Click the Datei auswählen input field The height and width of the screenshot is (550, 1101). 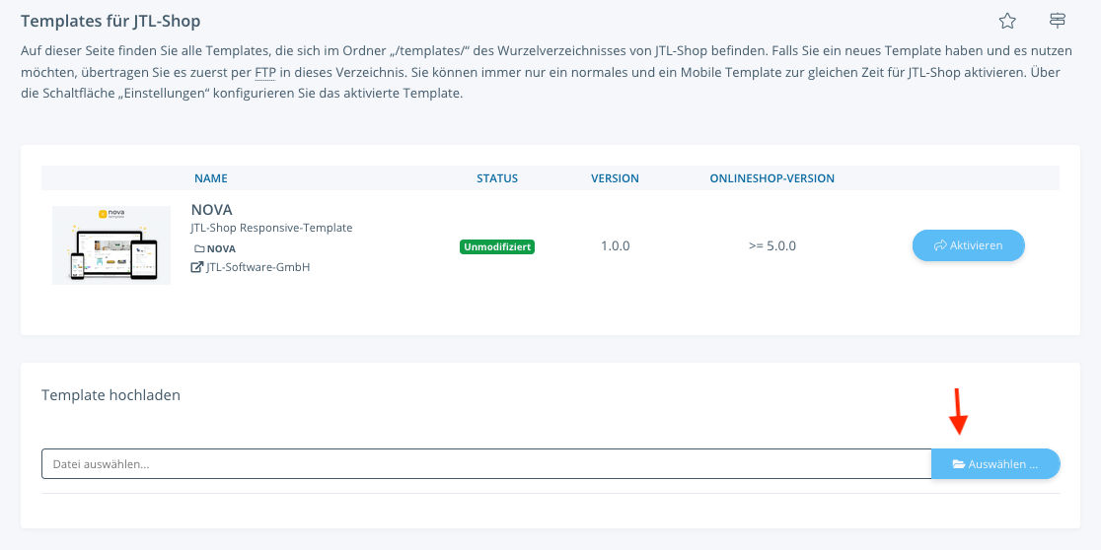[486, 463]
